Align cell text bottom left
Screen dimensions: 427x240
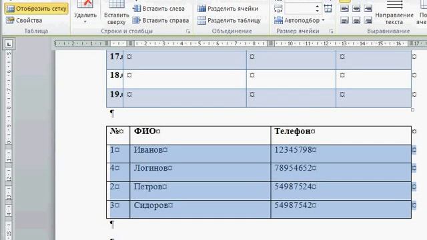[x=344, y=20]
